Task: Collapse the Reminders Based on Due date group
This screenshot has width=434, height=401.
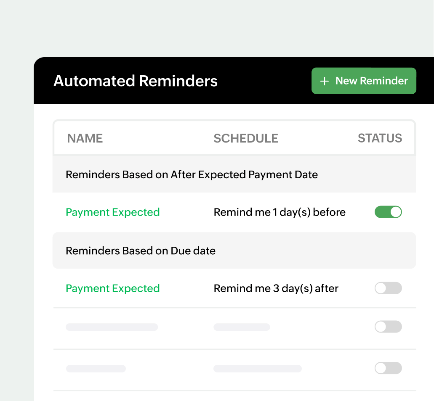Action: coord(141,251)
